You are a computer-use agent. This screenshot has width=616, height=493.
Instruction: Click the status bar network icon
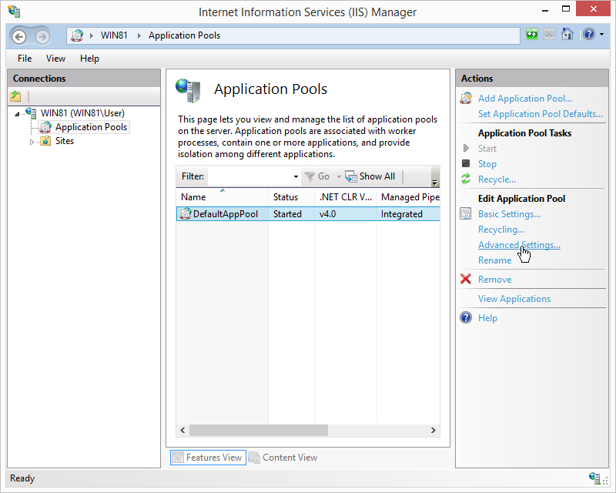[x=594, y=478]
